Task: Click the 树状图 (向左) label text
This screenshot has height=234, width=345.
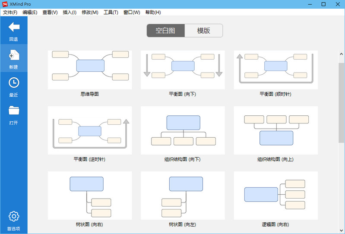Action: 182,225
